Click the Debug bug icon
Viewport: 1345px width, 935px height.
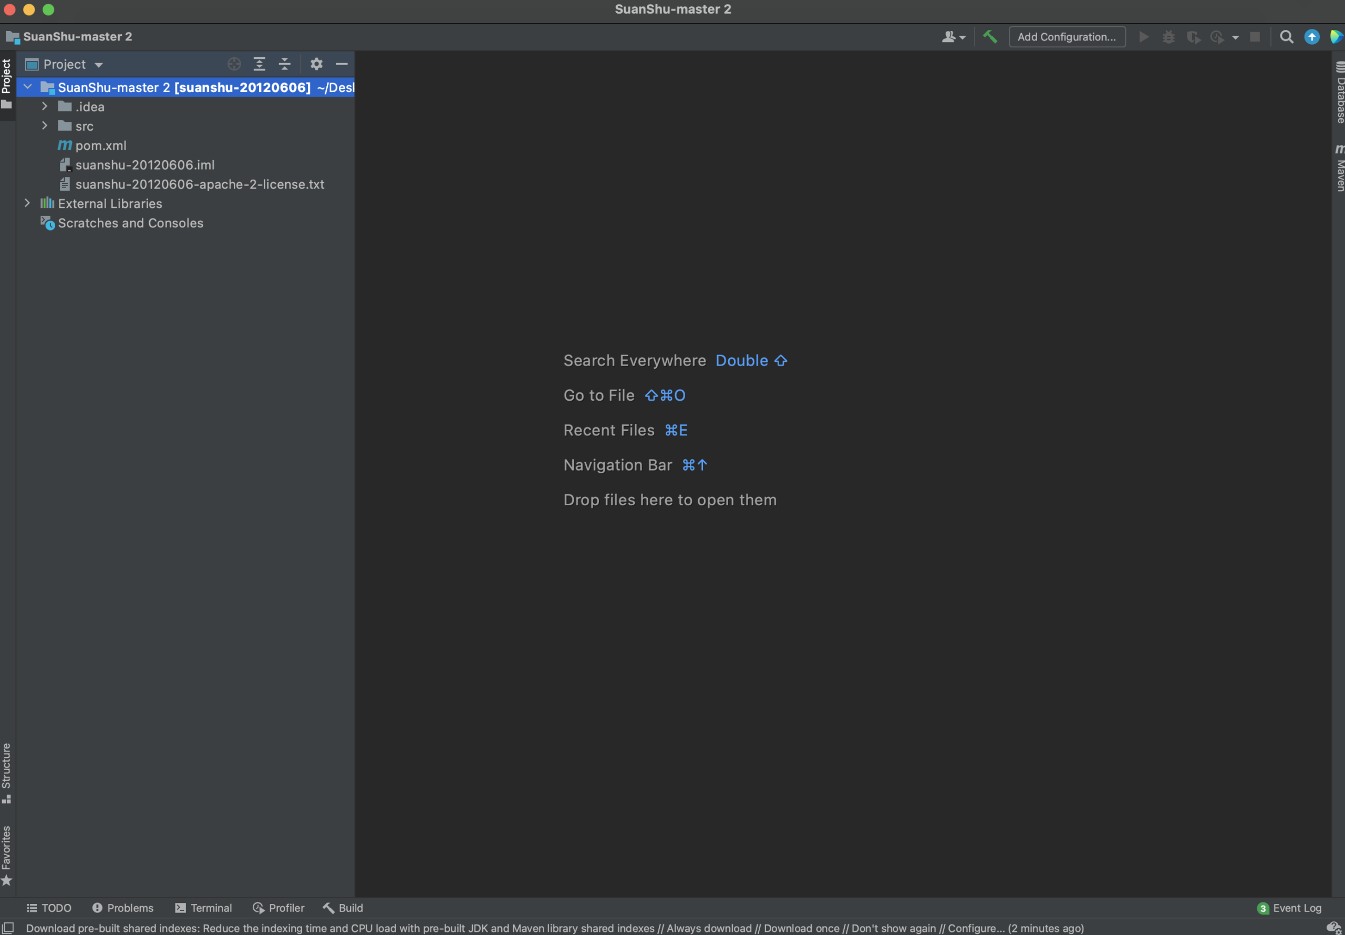1168,37
